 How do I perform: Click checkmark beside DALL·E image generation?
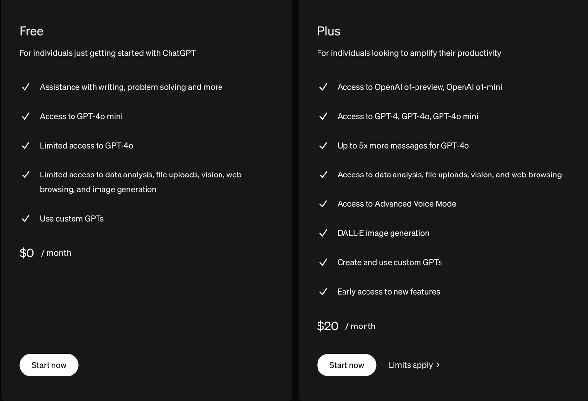323,233
